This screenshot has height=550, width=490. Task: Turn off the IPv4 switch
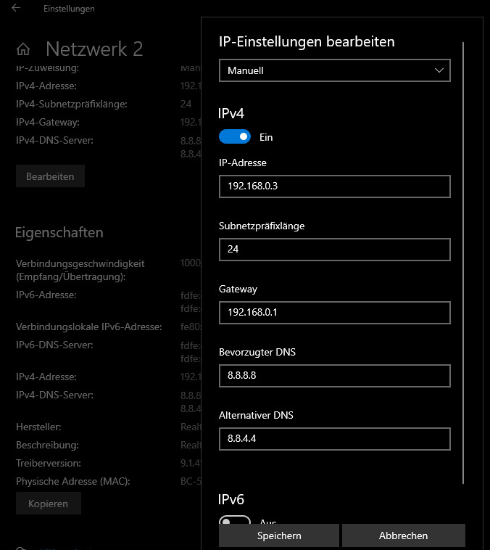234,136
